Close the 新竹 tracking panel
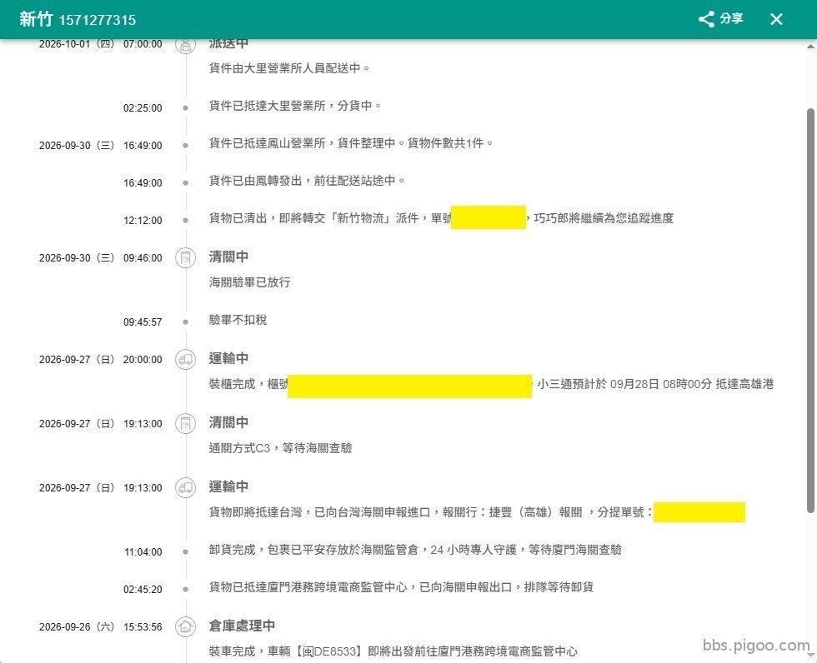The image size is (817, 663). [x=776, y=19]
